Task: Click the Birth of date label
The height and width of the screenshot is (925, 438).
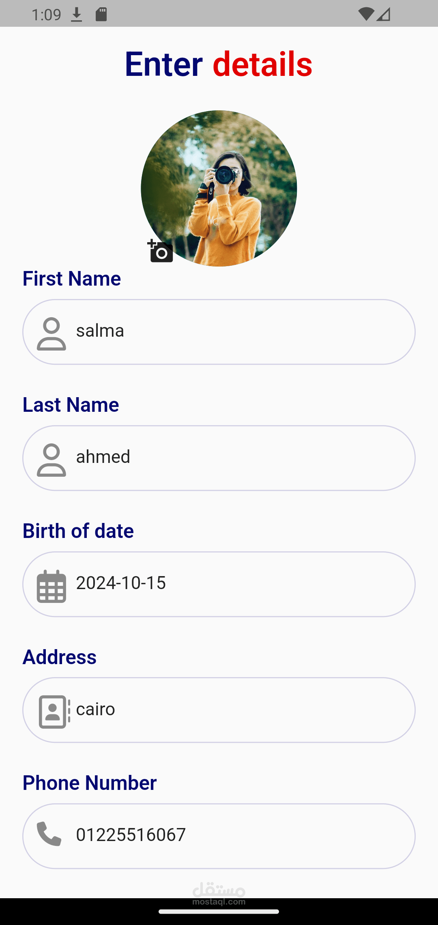Action: tap(78, 531)
